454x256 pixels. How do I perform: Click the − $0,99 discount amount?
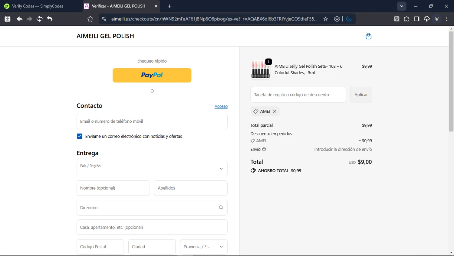365,141
